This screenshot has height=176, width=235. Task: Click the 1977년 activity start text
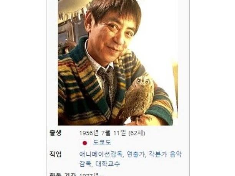coord(89,174)
